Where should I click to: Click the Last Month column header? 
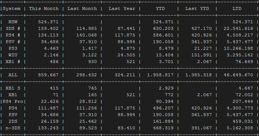(82, 8)
